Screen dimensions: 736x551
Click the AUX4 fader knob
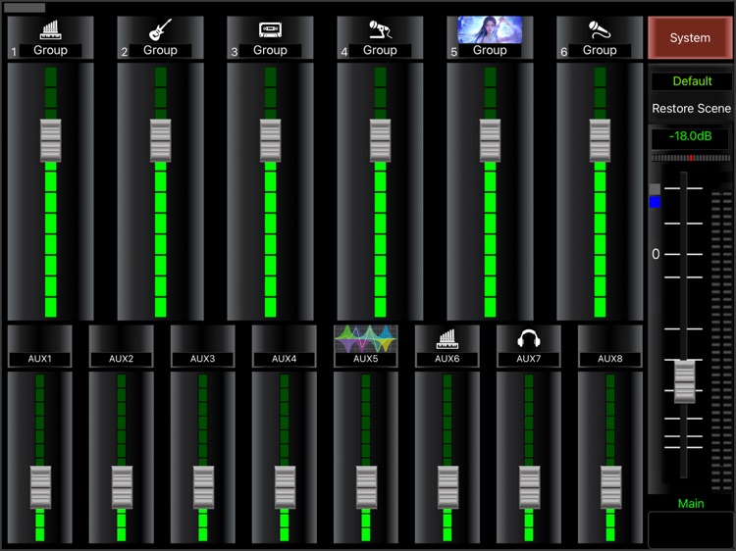(285, 487)
